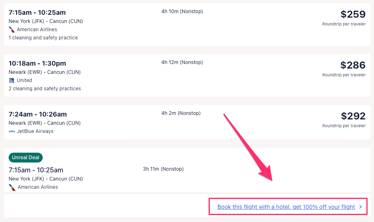This screenshot has height=222, width=374.
Task: Click the American Airlines logo in the Unreal Deal card
Action: point(12,187)
